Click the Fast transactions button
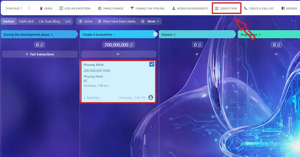The width and height of the screenshot is (300, 157). (40, 54)
